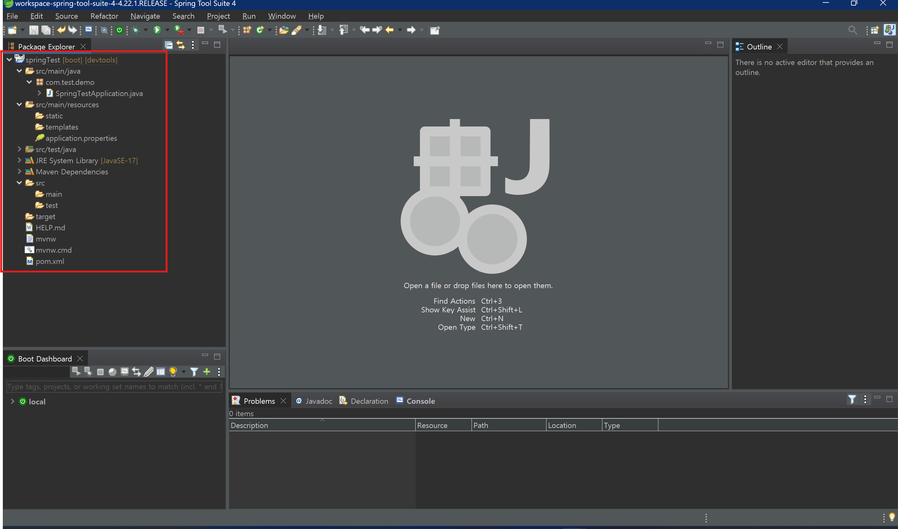Click the green Run button in toolbar
Screen dimensions: 898x529
[x=157, y=30]
